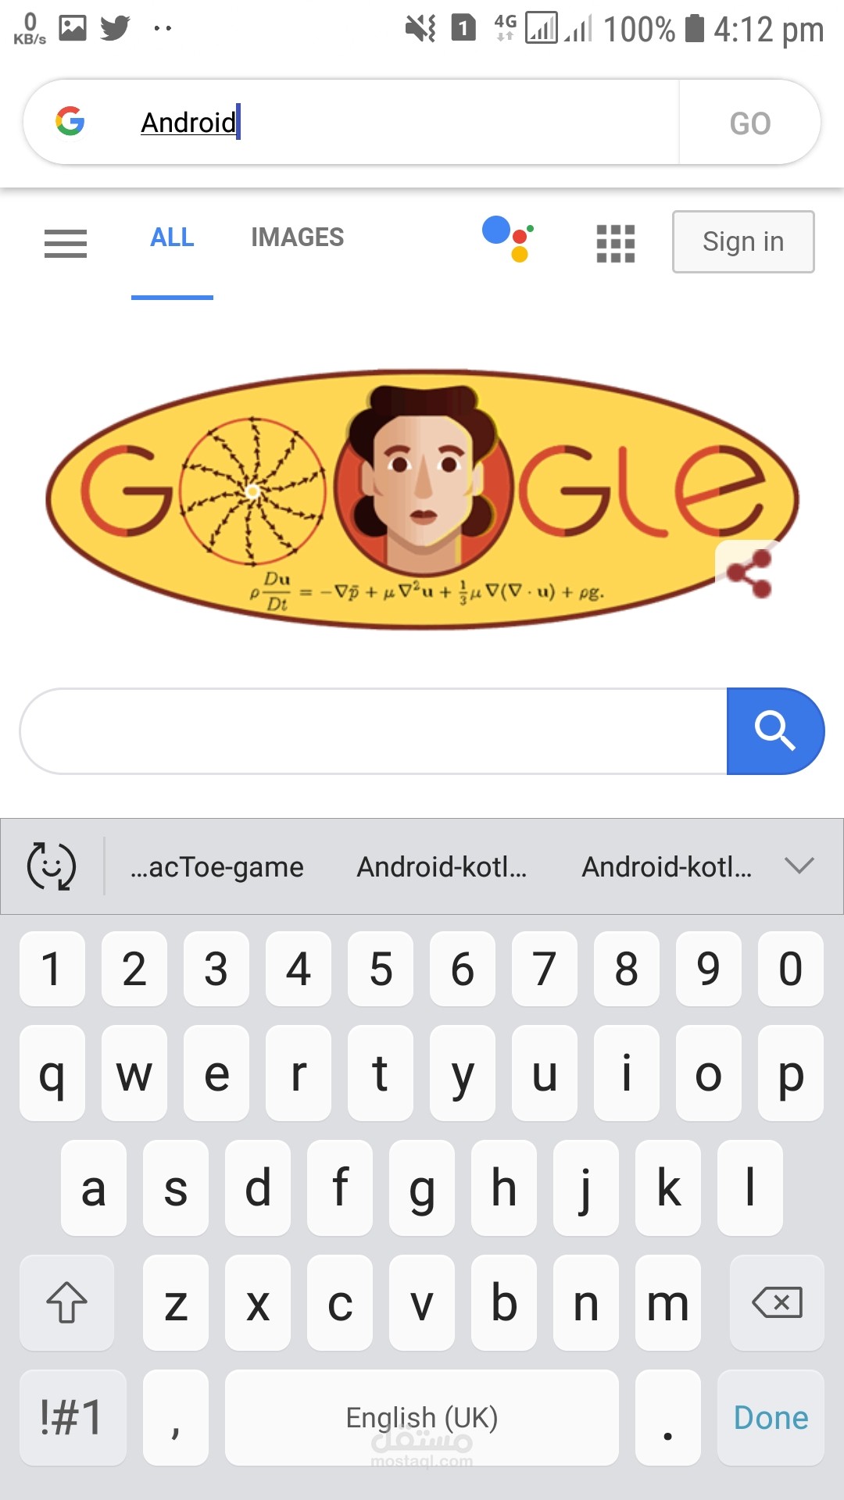Tap the share icon on the doodle

(749, 574)
